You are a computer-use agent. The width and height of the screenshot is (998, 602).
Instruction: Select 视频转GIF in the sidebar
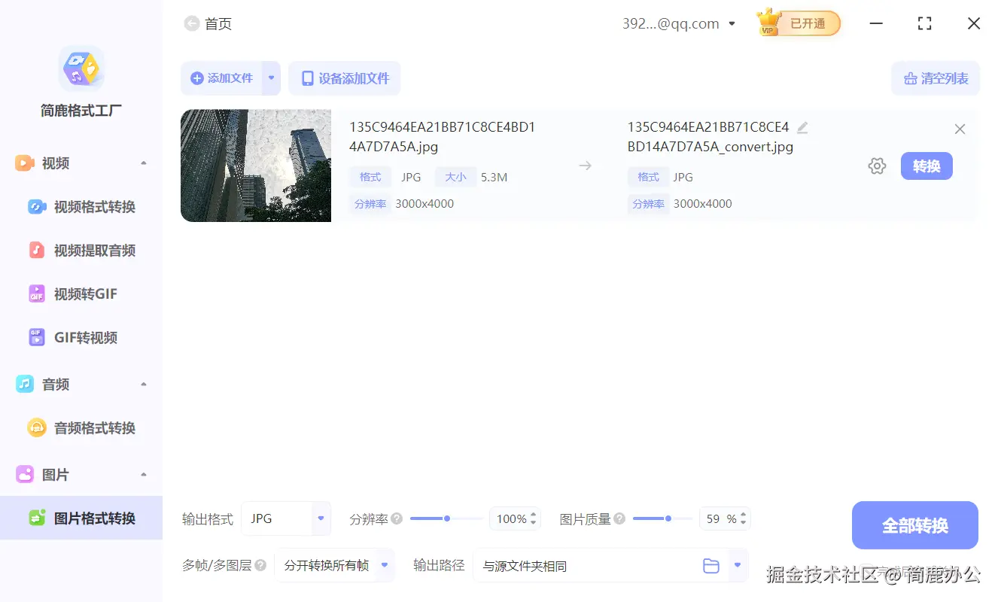(x=81, y=294)
